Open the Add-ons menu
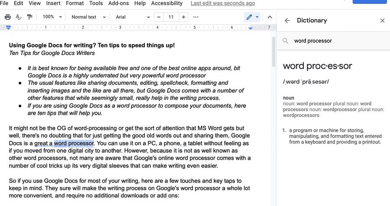The height and width of the screenshot is (206, 390). 118,3
